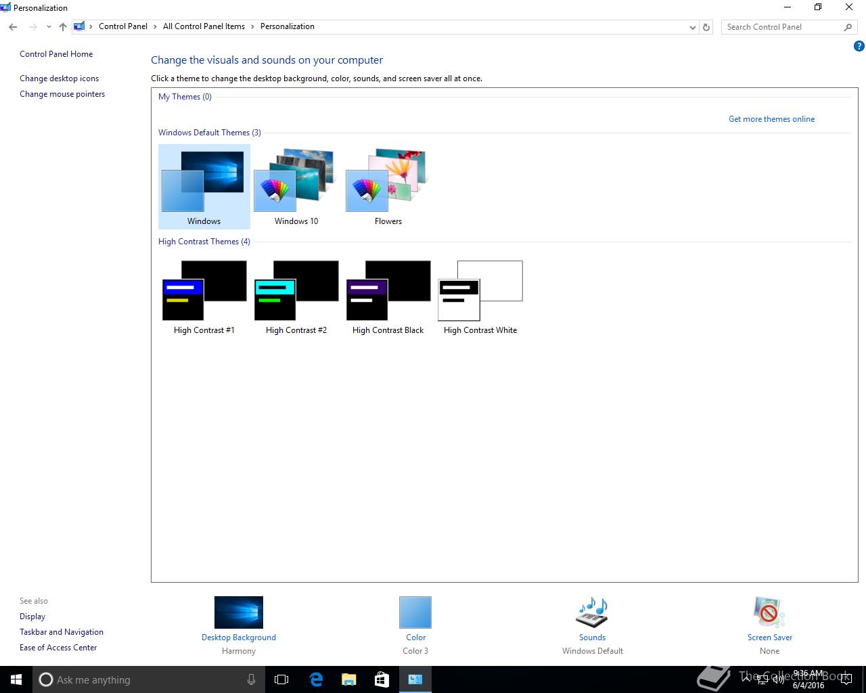Open recent locations dropdown arrow
The height and width of the screenshot is (693, 866).
[x=49, y=27]
